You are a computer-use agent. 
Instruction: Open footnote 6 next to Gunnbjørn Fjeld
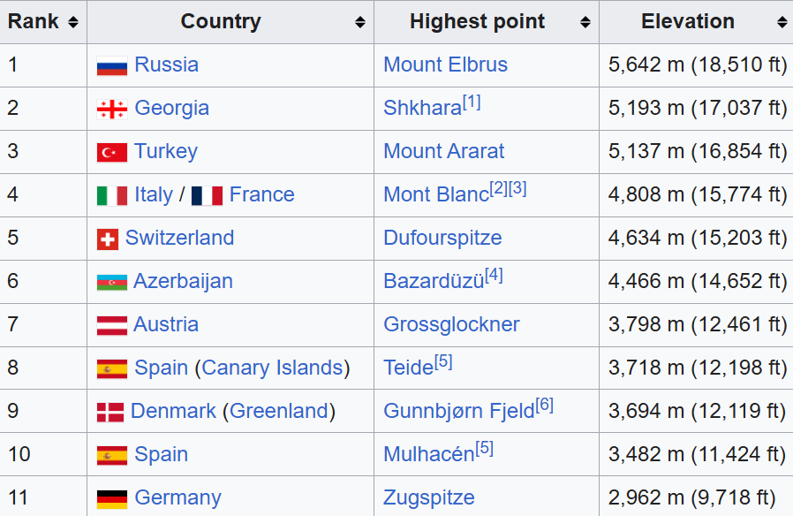[544, 406]
